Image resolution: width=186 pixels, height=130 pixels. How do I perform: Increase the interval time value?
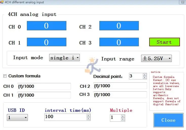(88, 116)
